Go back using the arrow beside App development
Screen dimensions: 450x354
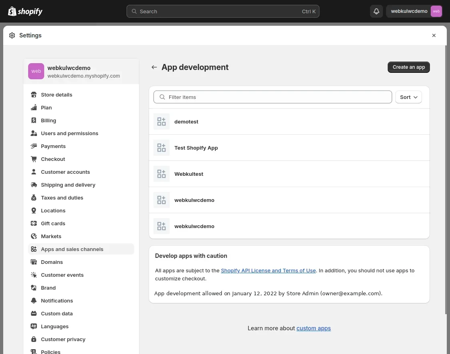[x=154, y=67]
